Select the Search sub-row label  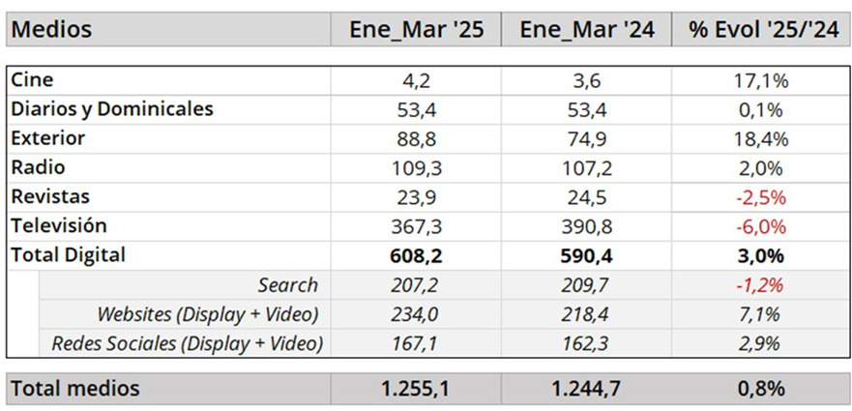click(x=287, y=284)
